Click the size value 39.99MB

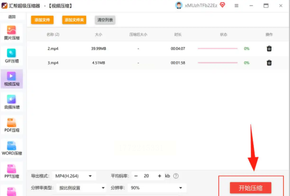[x=98, y=49]
